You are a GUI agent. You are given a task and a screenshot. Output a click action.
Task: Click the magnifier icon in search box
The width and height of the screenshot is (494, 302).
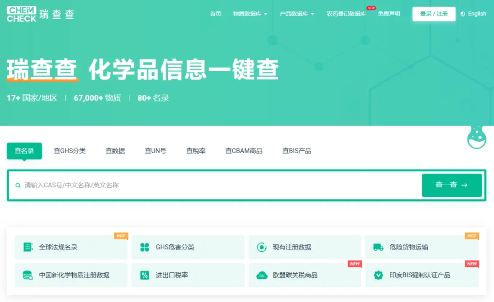[18, 185]
